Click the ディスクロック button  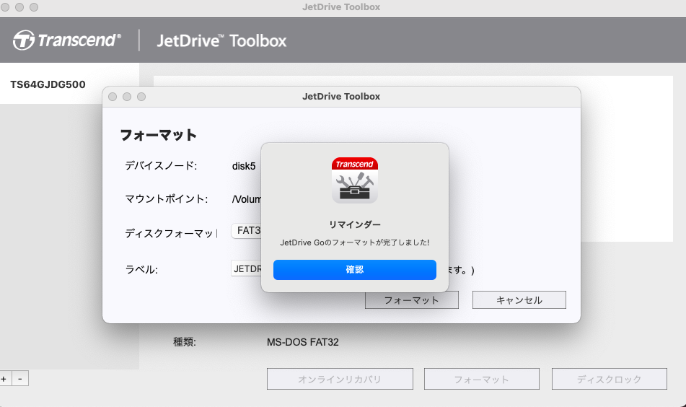pyautogui.click(x=609, y=379)
